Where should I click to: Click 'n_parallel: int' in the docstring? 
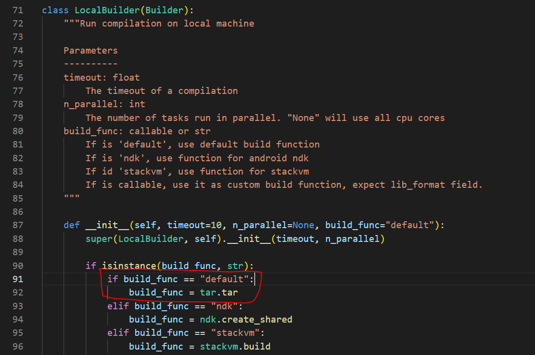pyautogui.click(x=104, y=104)
